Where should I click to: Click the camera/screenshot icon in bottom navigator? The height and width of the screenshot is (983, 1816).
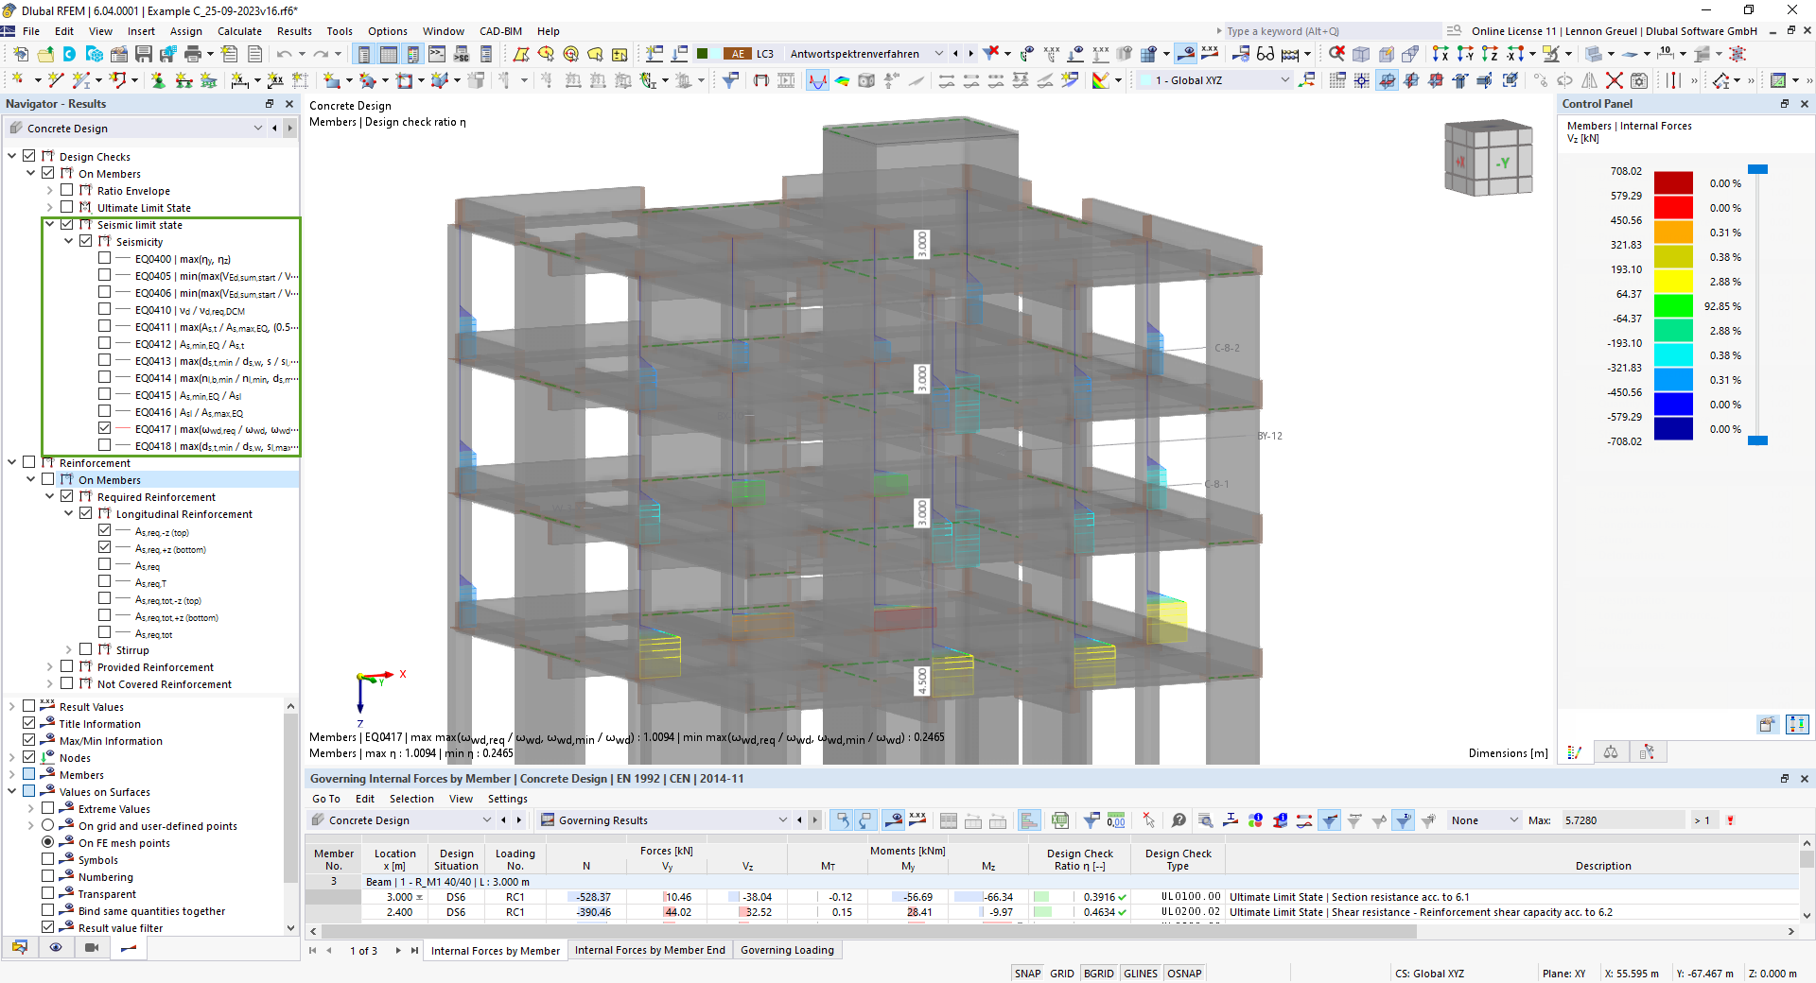click(x=92, y=948)
